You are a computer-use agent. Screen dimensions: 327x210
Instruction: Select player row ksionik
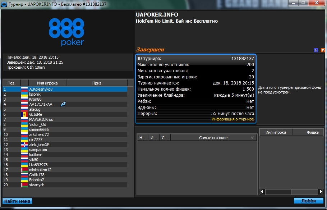pyautogui.click(x=65, y=94)
